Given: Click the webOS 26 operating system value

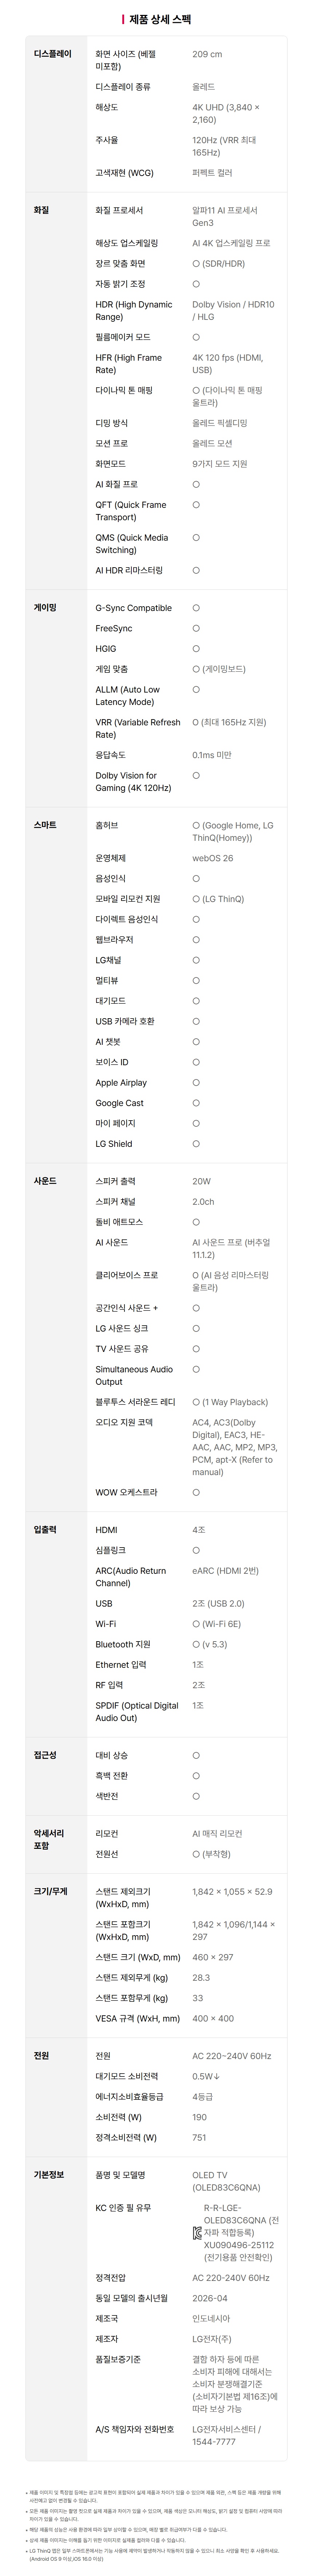Looking at the screenshot, I should [213, 858].
